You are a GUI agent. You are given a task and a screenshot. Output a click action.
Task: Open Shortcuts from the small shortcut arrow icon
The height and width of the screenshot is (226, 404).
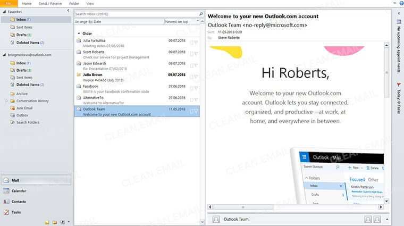[x=62, y=222]
